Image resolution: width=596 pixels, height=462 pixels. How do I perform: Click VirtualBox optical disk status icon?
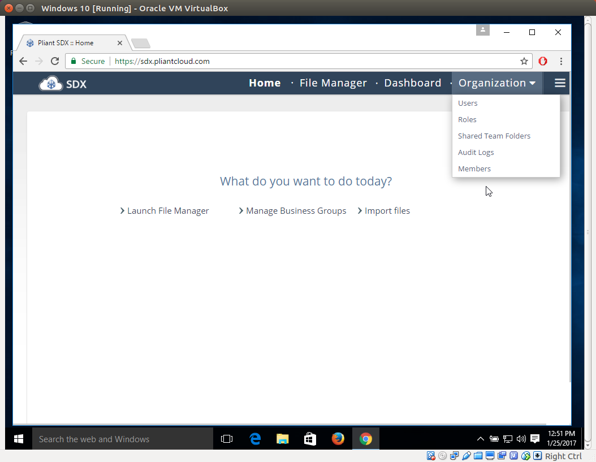[x=442, y=456]
